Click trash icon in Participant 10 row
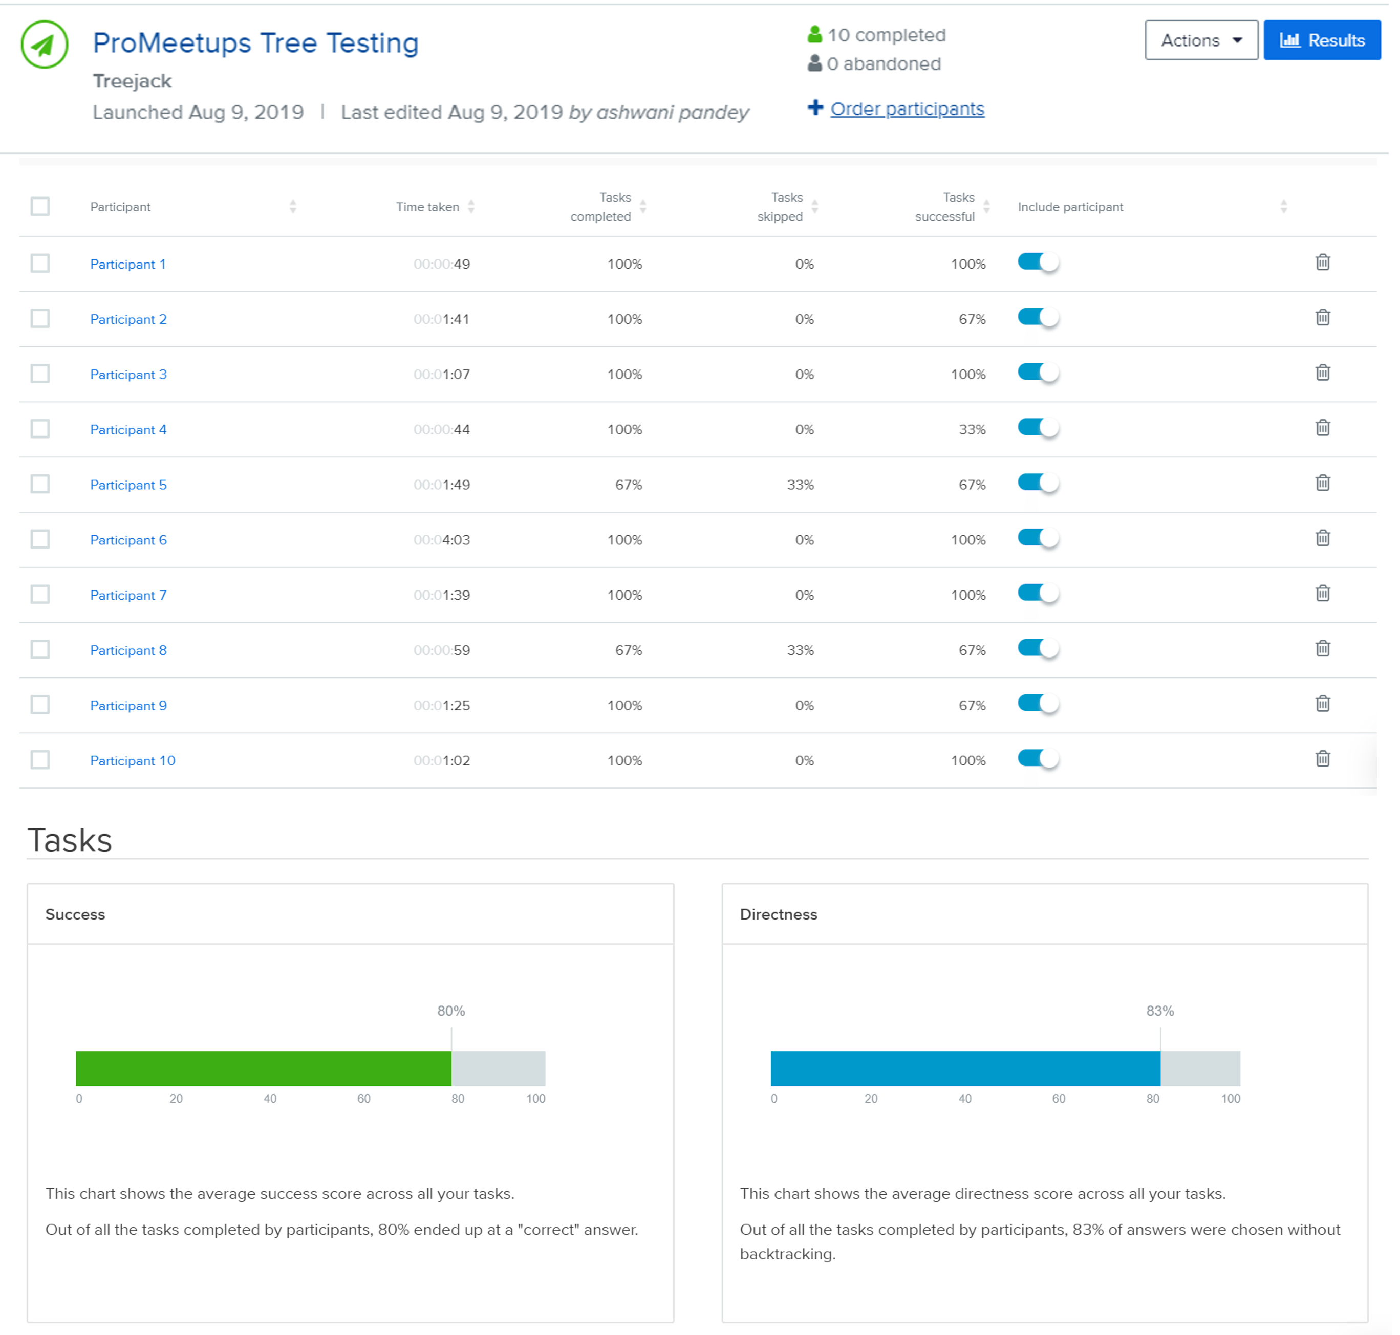Screen dimensions: 1400x1335 pos(1322,759)
